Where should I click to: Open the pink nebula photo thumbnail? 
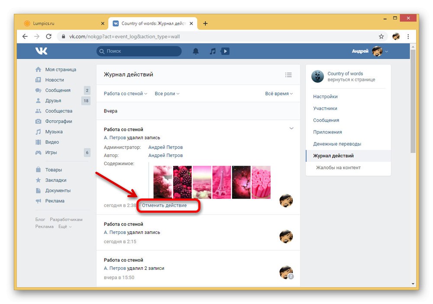pyautogui.click(x=241, y=182)
